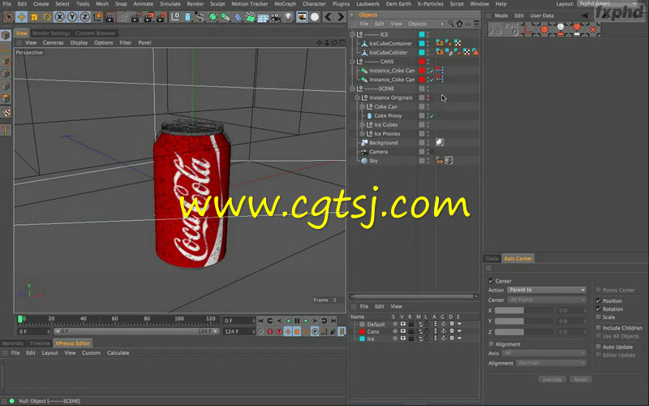Collapse the CANS null group
The image size is (649, 406).
point(352,62)
